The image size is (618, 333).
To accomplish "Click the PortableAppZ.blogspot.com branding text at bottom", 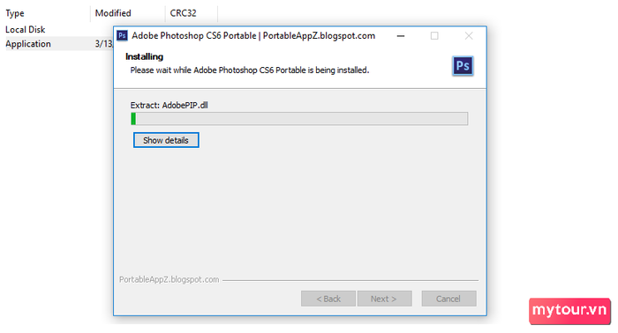I will tap(170, 279).
